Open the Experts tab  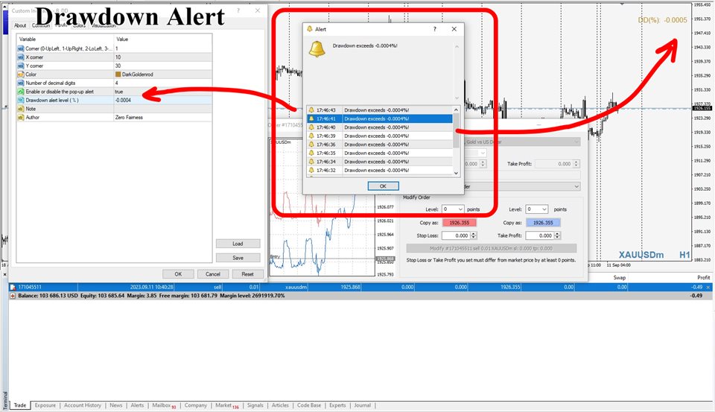pos(337,405)
